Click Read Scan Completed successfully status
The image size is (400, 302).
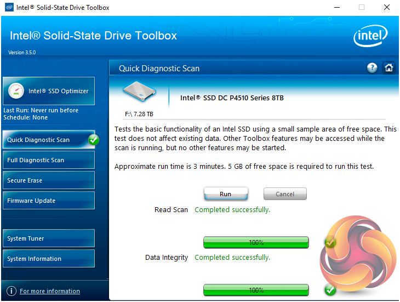[232, 210]
